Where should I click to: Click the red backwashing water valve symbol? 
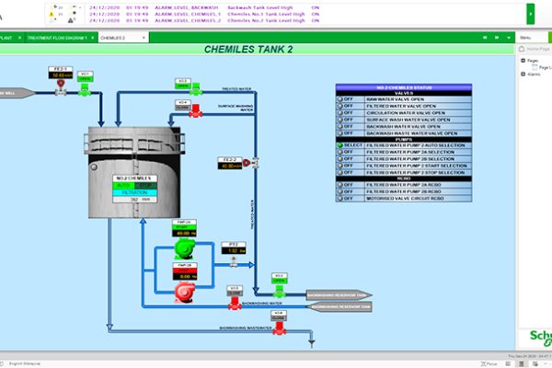[x=235, y=304]
